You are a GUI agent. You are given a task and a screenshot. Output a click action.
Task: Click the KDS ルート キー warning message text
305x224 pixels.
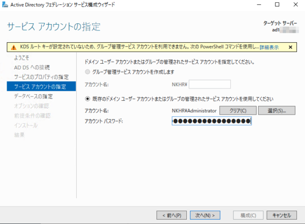coord(140,47)
